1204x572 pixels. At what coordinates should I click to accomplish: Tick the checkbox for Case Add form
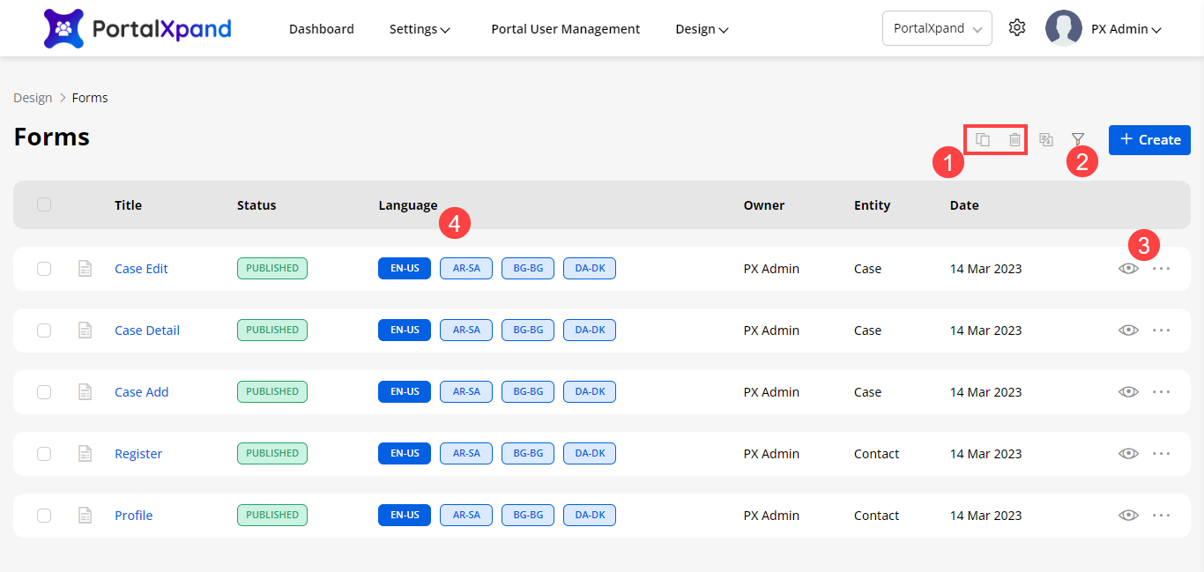44,392
